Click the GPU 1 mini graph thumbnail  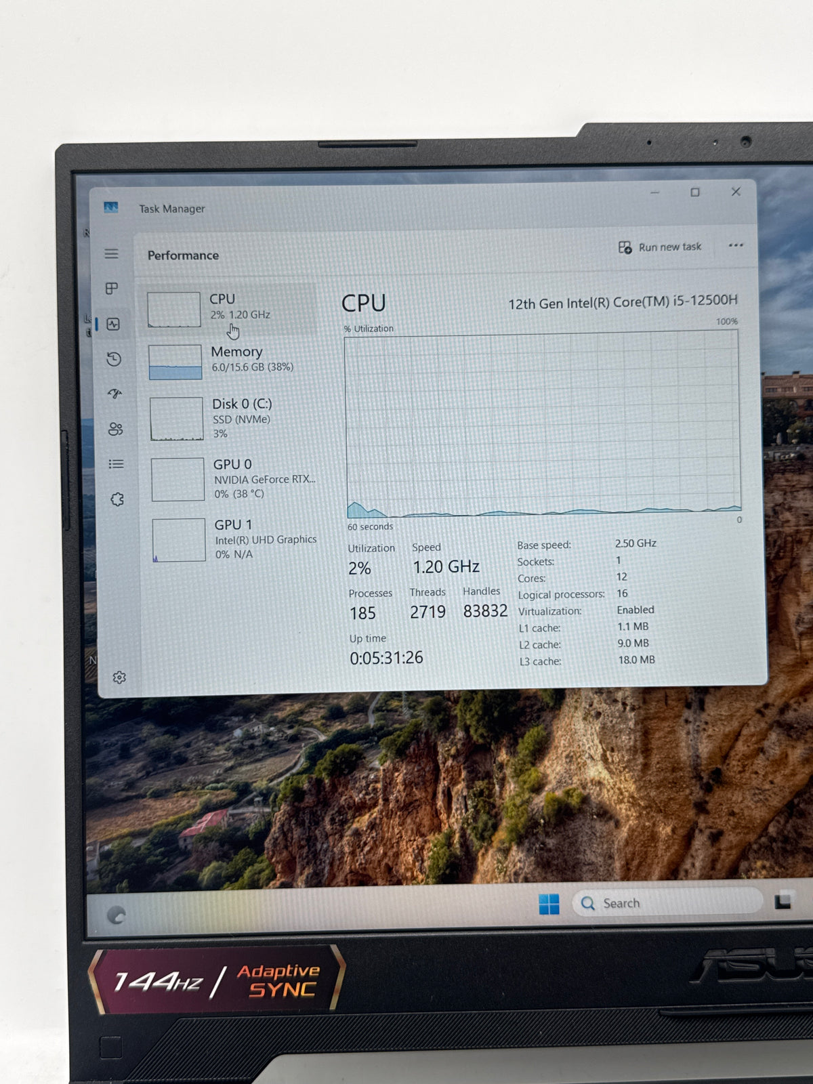pos(180,540)
